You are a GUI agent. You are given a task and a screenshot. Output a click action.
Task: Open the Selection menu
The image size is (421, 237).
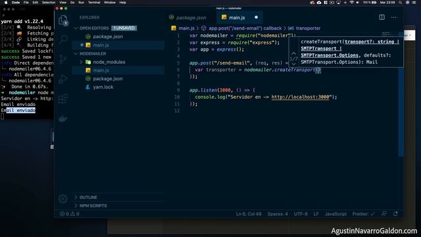coord(49,3)
